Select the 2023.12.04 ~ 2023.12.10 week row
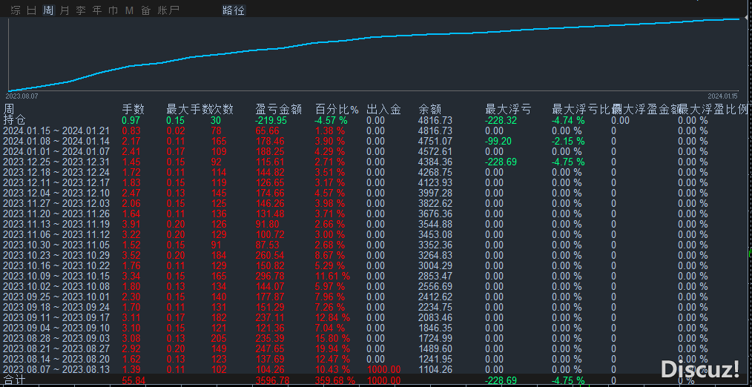 [56, 193]
